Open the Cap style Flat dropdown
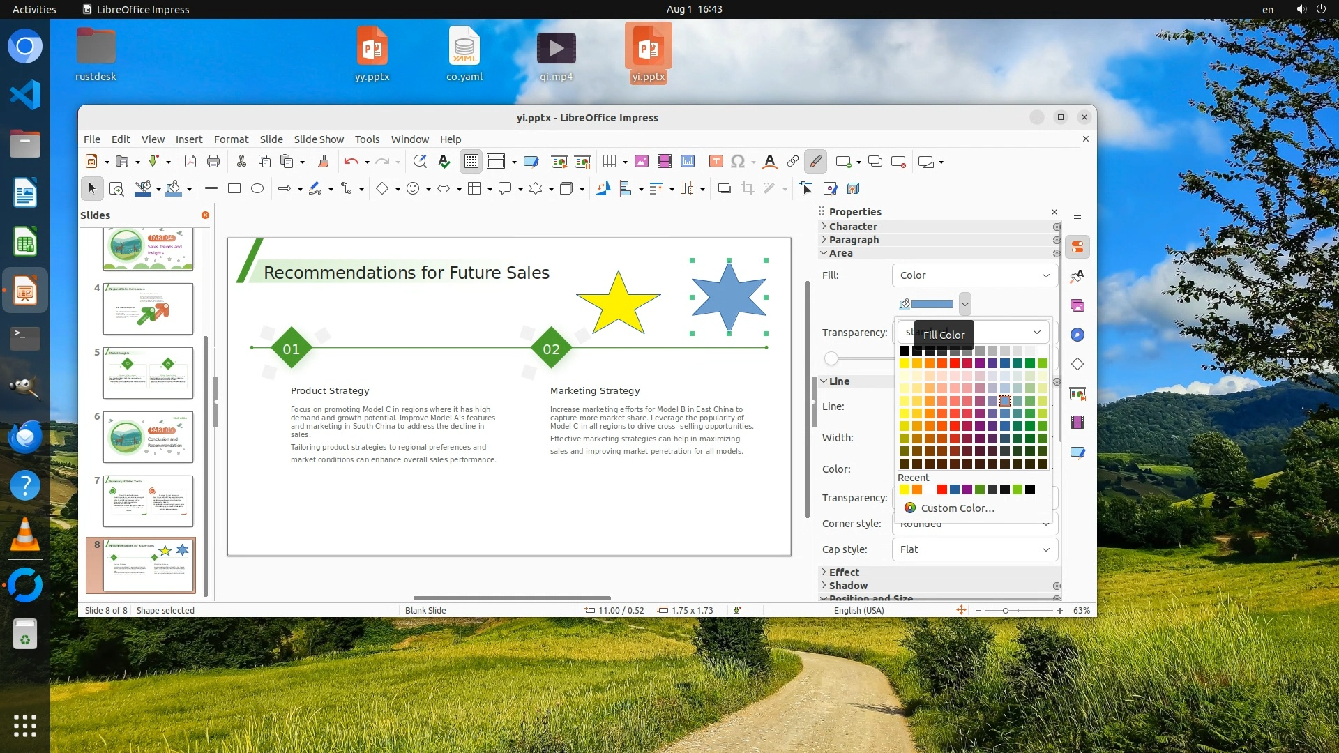The width and height of the screenshot is (1339, 753). 974,549
